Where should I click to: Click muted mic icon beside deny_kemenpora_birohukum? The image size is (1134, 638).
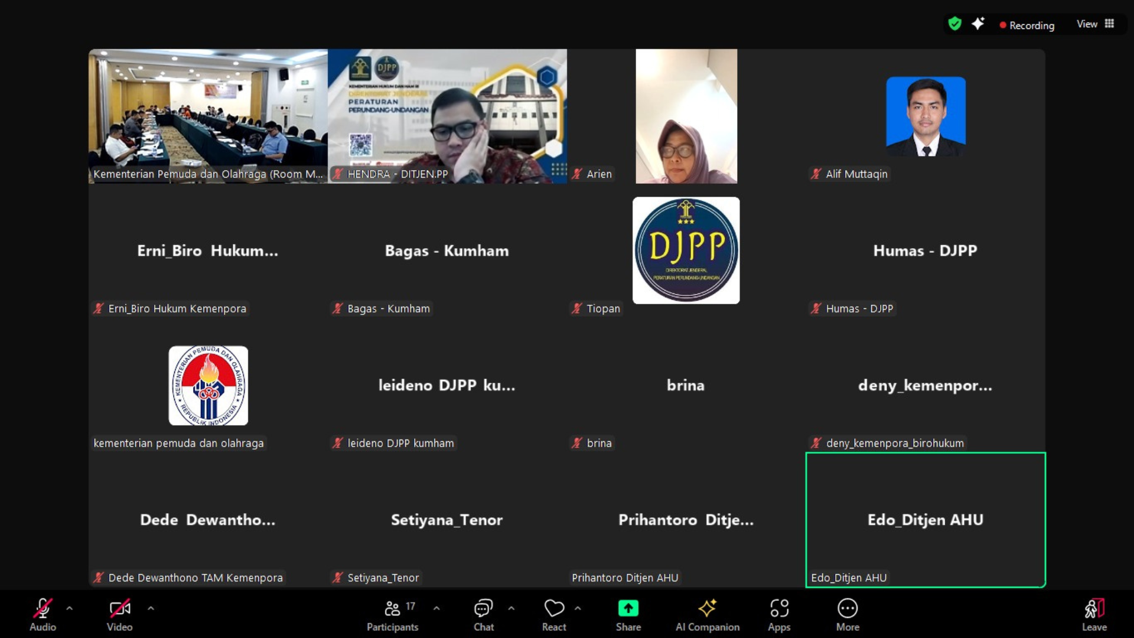click(816, 443)
